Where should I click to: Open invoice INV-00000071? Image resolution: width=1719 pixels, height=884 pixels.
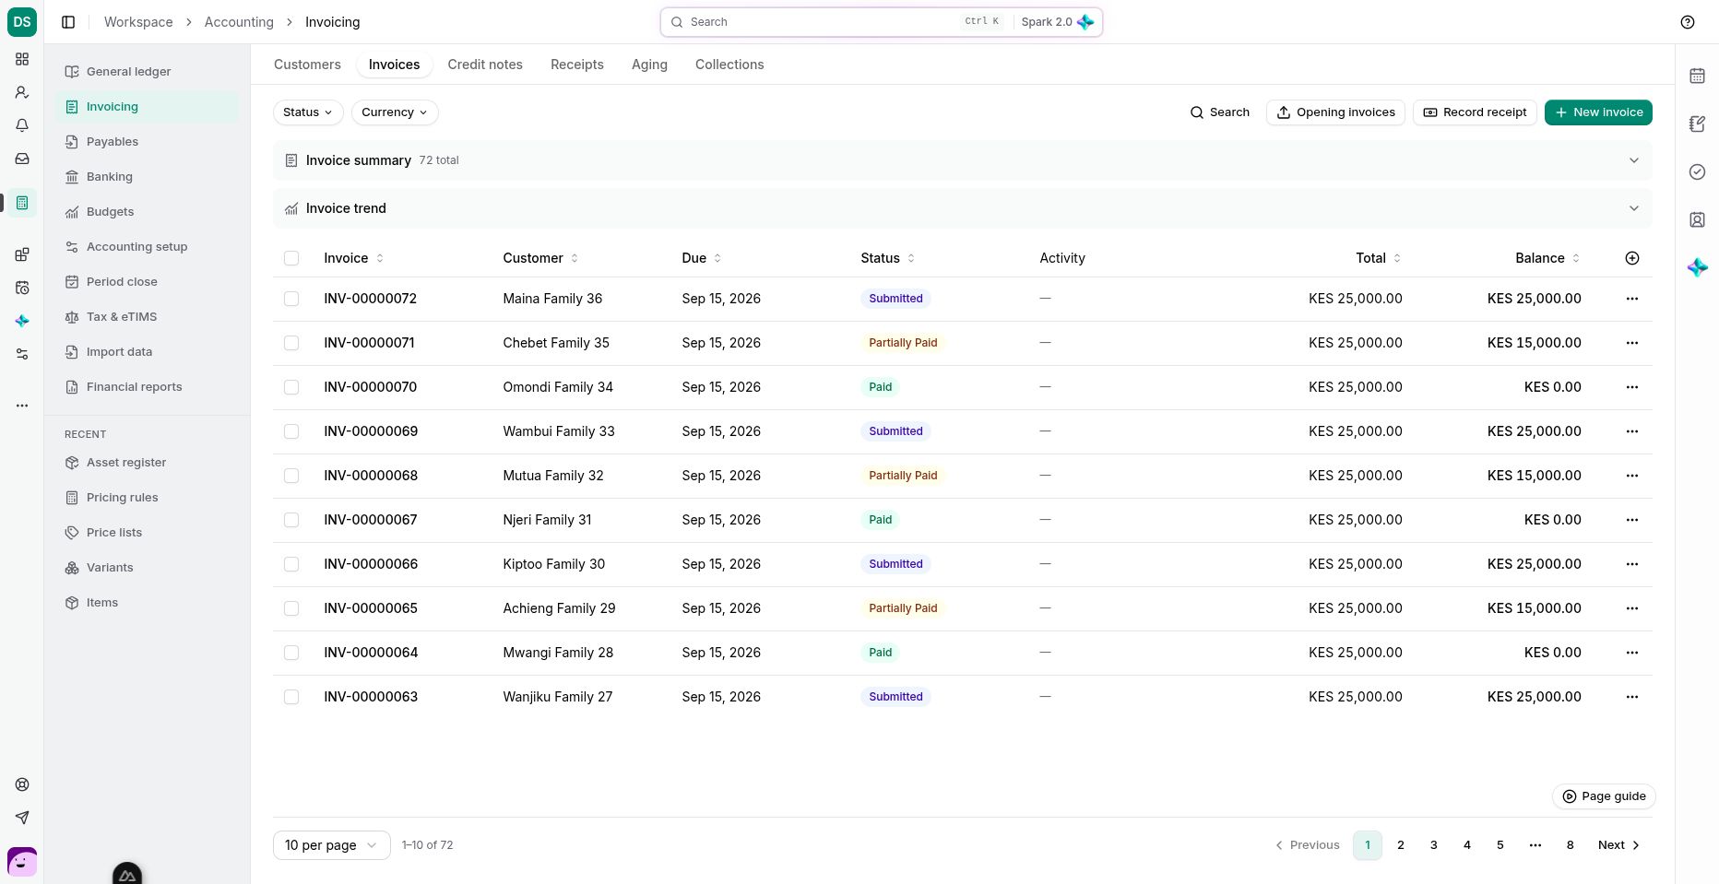click(x=369, y=343)
